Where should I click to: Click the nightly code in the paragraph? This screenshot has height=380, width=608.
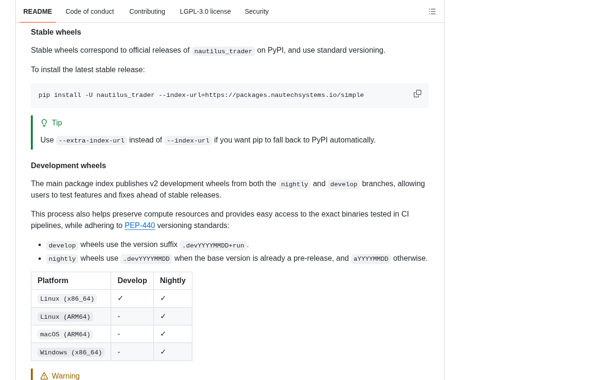[x=294, y=184]
